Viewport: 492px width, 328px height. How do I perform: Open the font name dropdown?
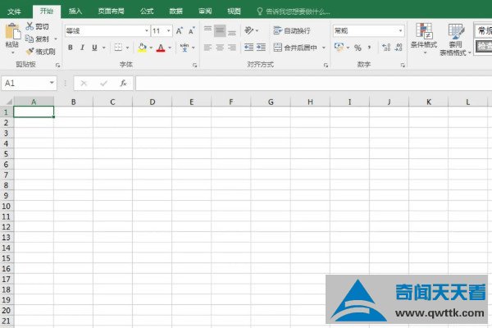click(144, 30)
